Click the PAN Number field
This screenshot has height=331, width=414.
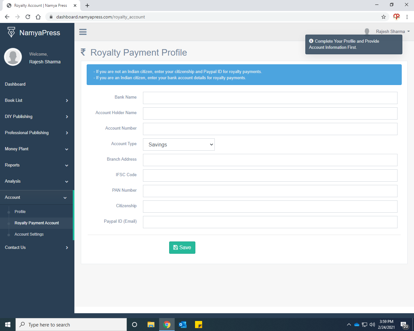pyautogui.click(x=270, y=191)
